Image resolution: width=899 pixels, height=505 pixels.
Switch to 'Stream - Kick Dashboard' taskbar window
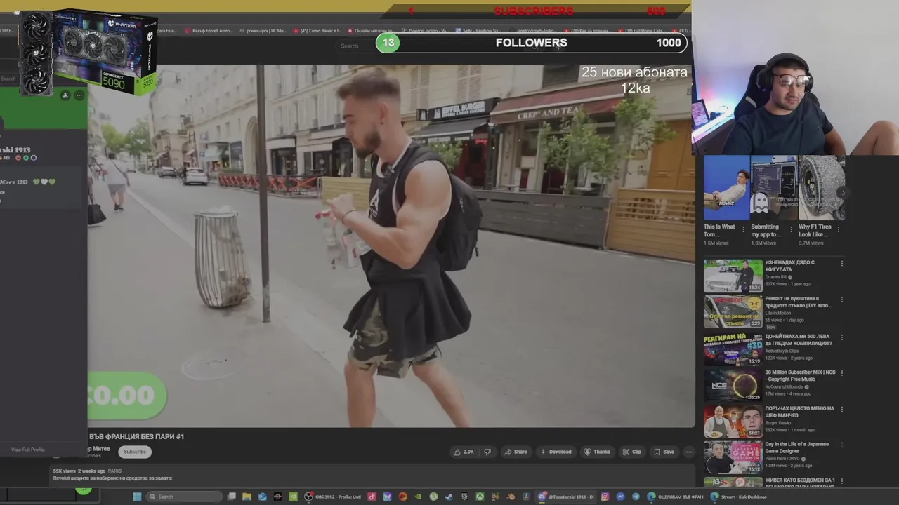coord(740,497)
